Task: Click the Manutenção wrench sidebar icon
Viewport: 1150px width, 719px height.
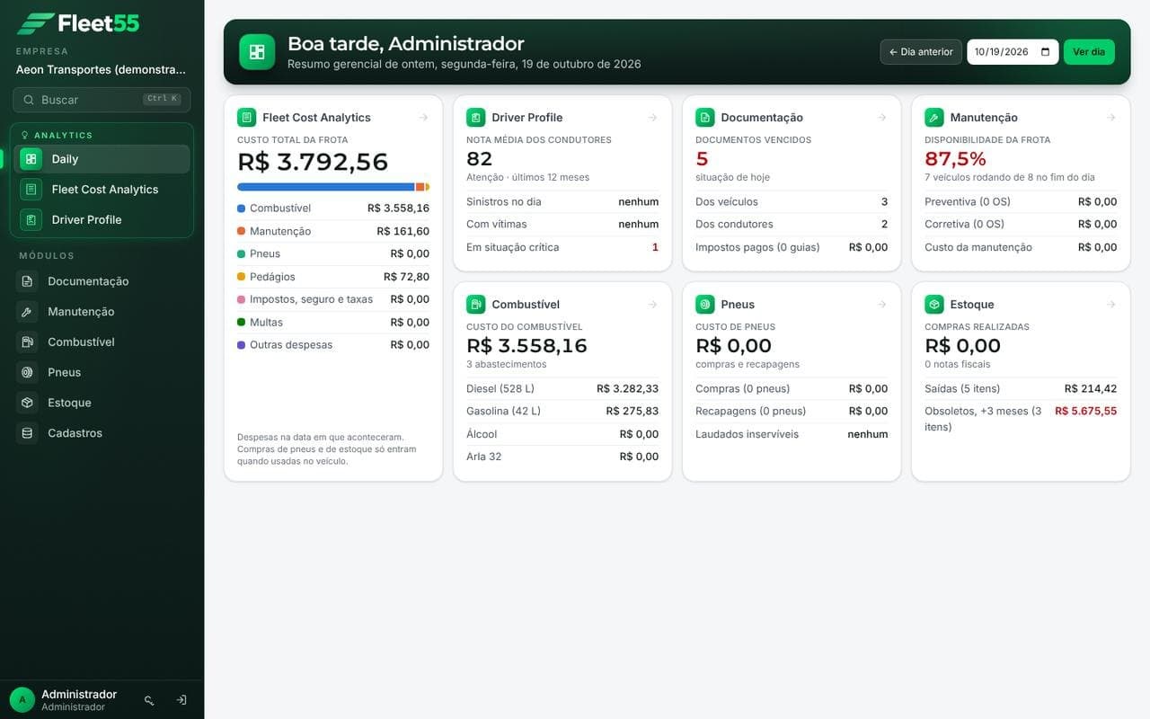Action: (x=28, y=312)
